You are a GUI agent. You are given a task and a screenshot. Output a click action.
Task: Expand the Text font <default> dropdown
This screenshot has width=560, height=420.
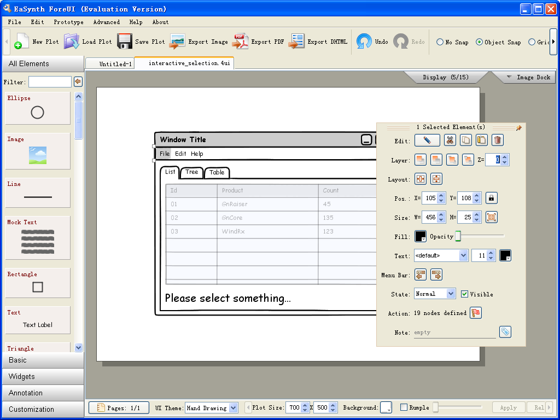(x=441, y=255)
